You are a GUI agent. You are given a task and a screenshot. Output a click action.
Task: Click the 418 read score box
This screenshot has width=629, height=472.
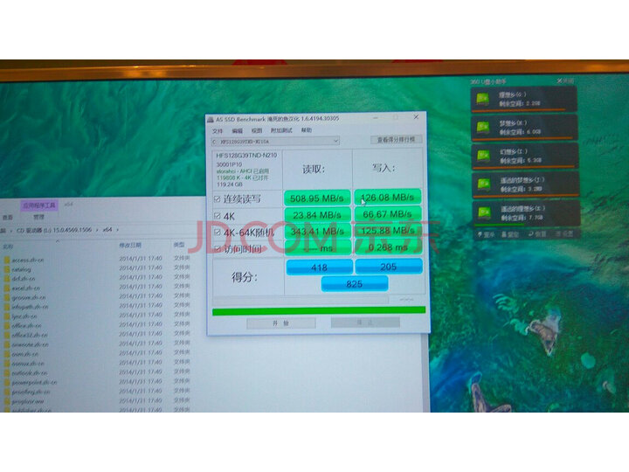tap(320, 267)
